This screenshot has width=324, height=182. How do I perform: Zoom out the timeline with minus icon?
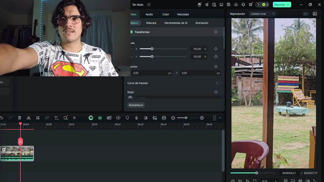pos(173,118)
